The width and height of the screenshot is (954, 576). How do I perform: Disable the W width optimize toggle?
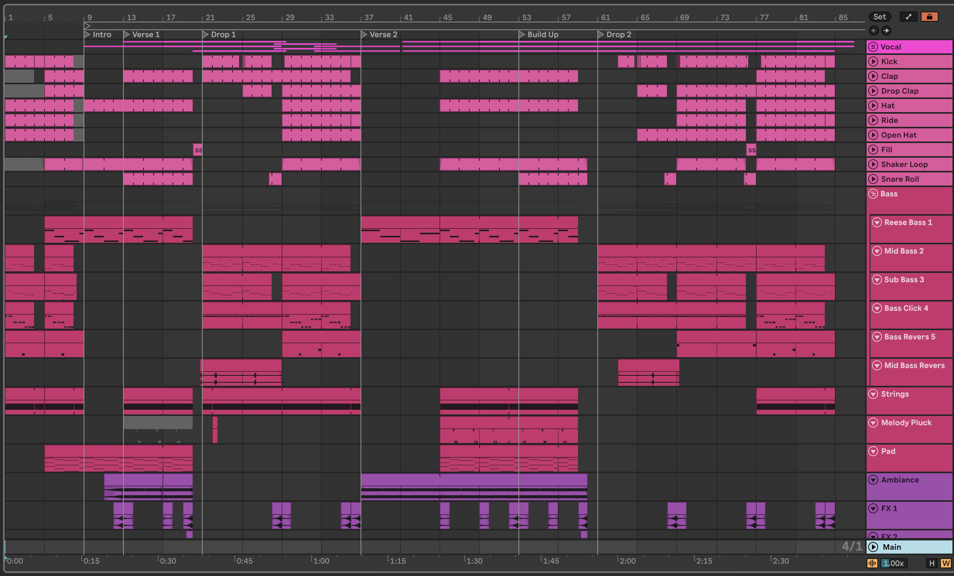[x=946, y=563]
